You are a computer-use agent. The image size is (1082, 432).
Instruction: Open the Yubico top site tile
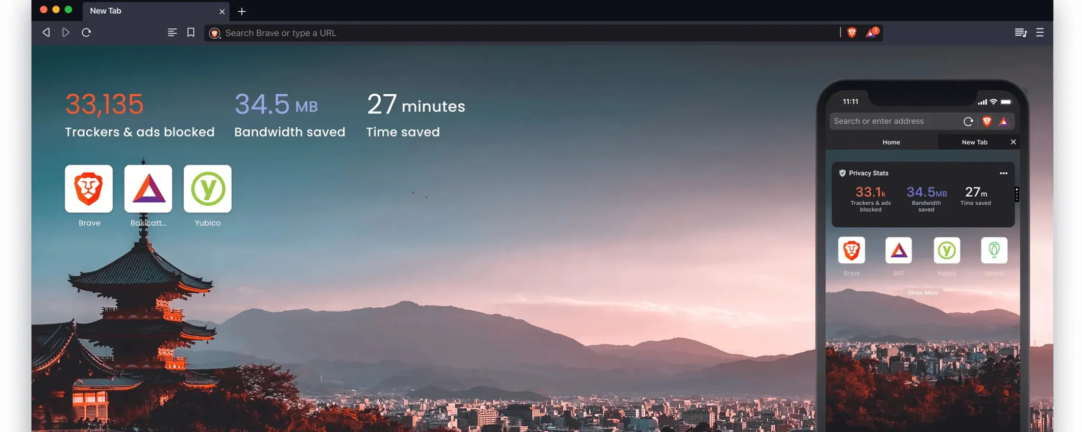pos(208,188)
